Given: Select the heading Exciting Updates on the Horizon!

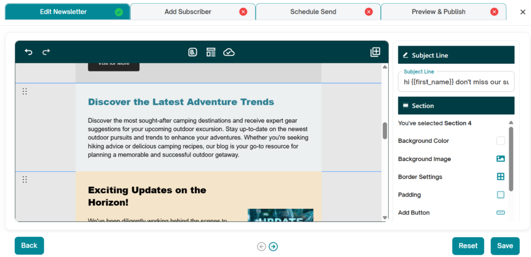Looking at the screenshot, I should [x=147, y=196].
